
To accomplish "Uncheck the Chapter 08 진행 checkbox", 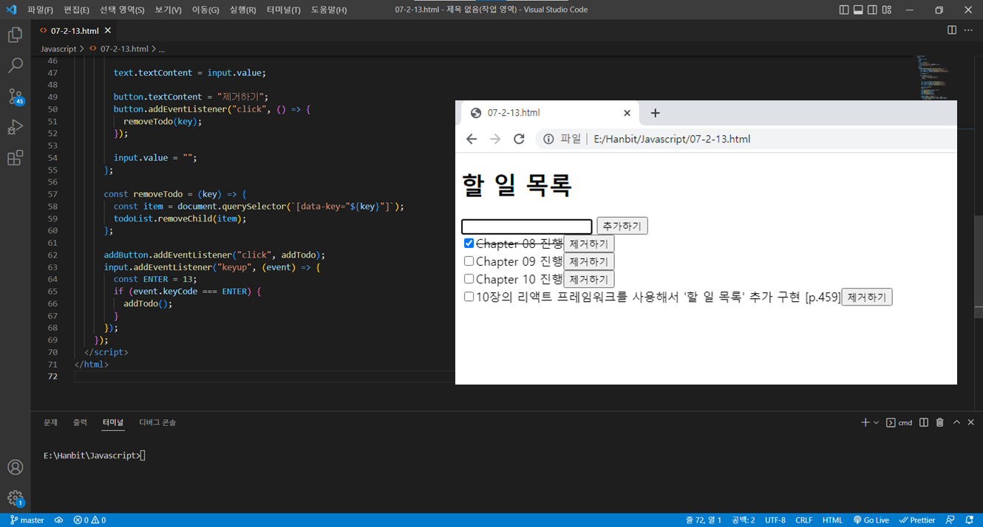I will coord(469,243).
